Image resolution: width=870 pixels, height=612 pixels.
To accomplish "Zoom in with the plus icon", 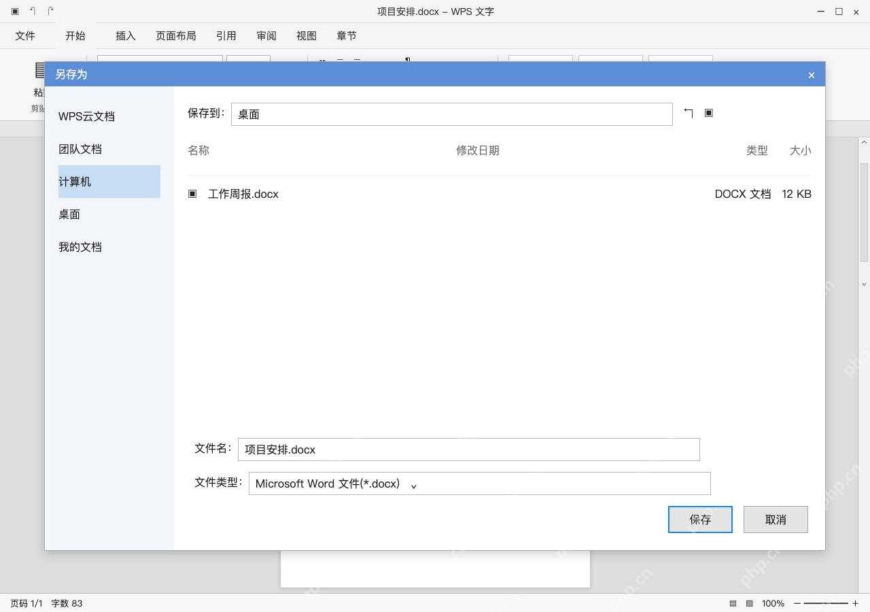I will (856, 603).
